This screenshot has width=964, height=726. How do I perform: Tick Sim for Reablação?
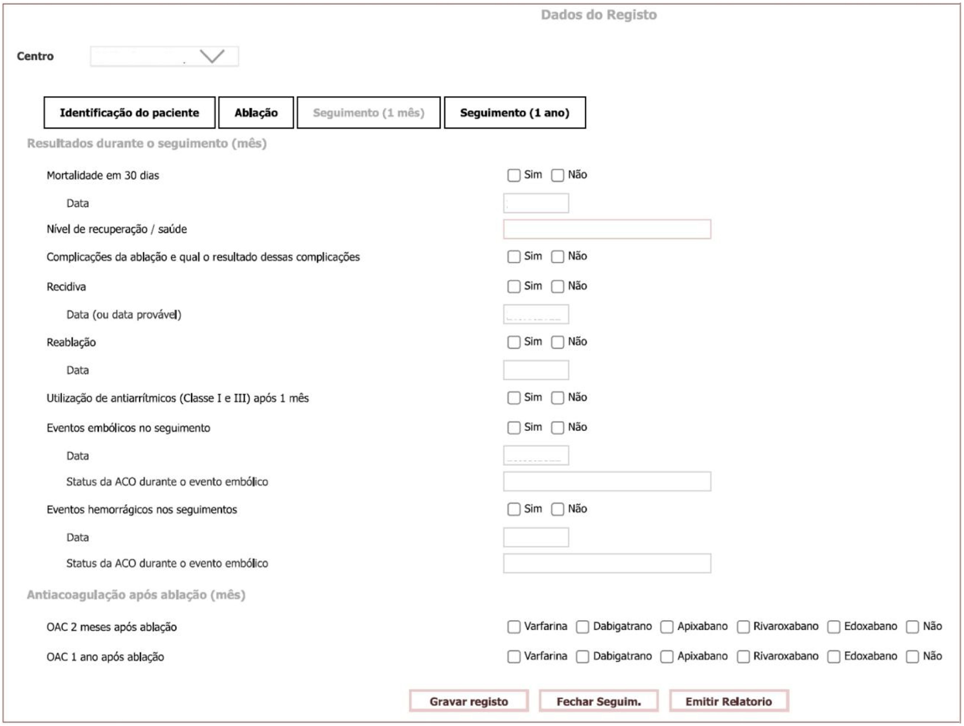pos(514,342)
